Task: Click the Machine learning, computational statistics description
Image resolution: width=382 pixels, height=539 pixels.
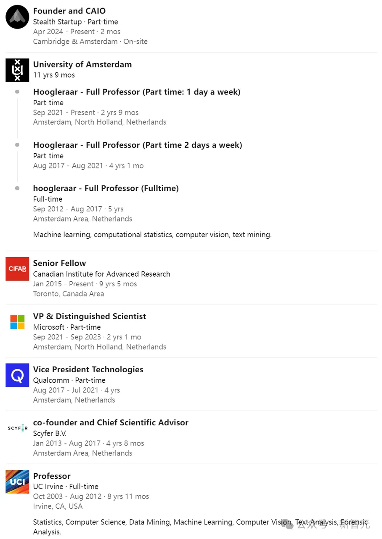Action: pos(152,235)
